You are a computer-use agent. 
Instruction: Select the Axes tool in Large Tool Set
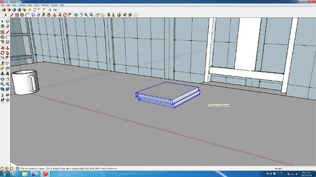coord(2,73)
